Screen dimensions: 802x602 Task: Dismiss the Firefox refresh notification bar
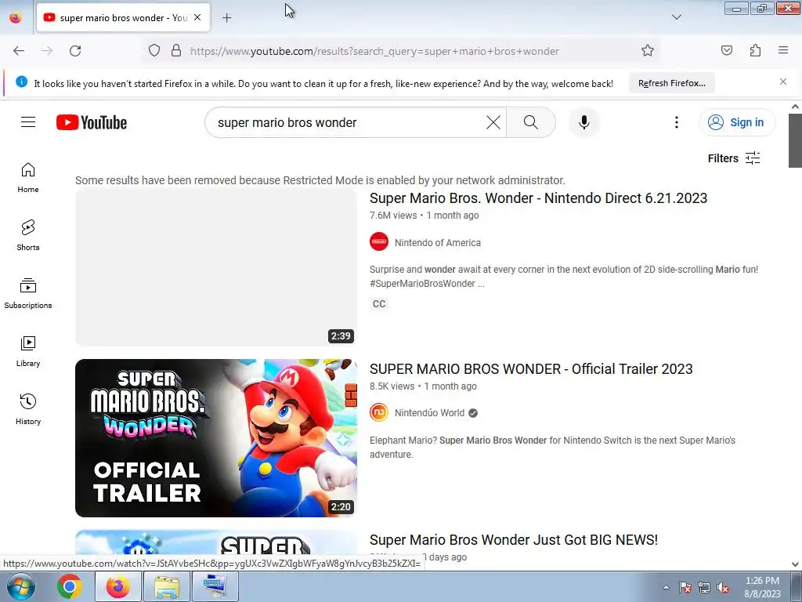pos(783,82)
